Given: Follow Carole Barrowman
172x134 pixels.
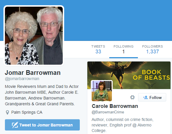Looking at the screenshot, I should (152, 97).
